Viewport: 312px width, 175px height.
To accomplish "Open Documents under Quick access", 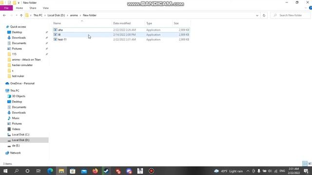I will (x=19, y=43).
